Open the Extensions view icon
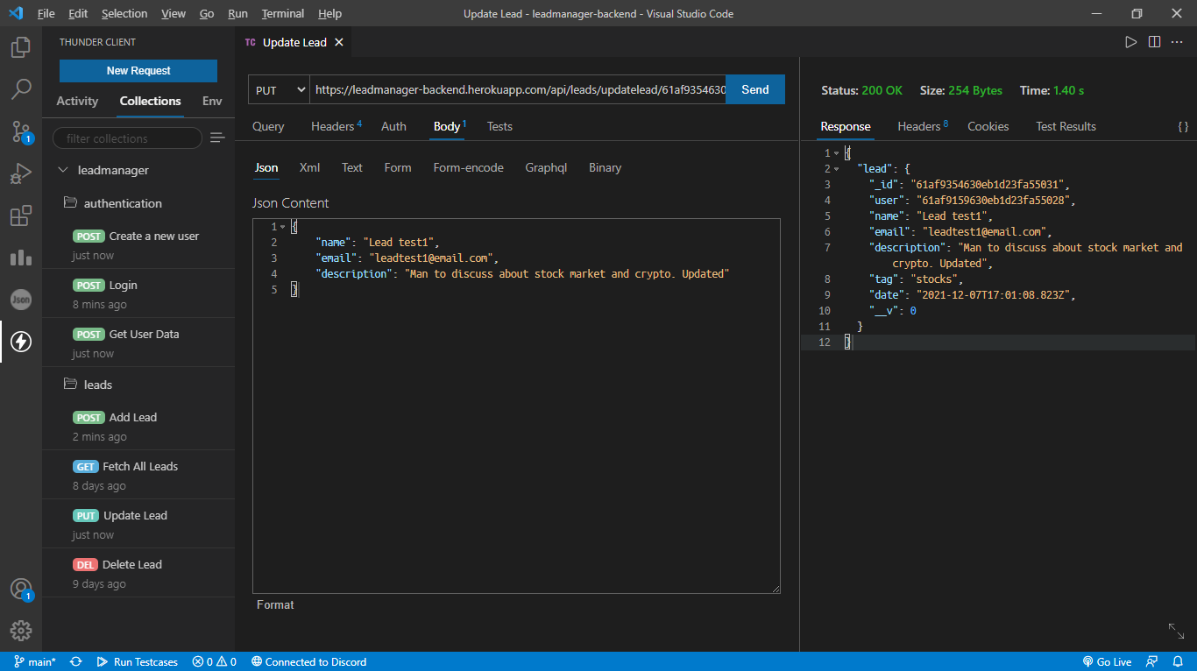 21,215
